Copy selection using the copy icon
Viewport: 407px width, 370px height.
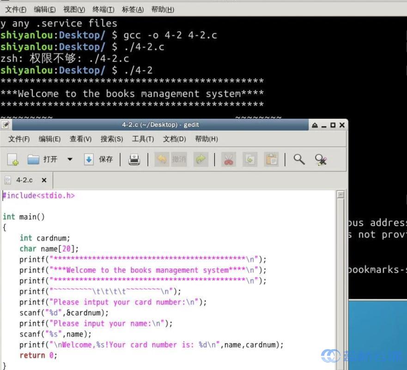click(x=250, y=160)
